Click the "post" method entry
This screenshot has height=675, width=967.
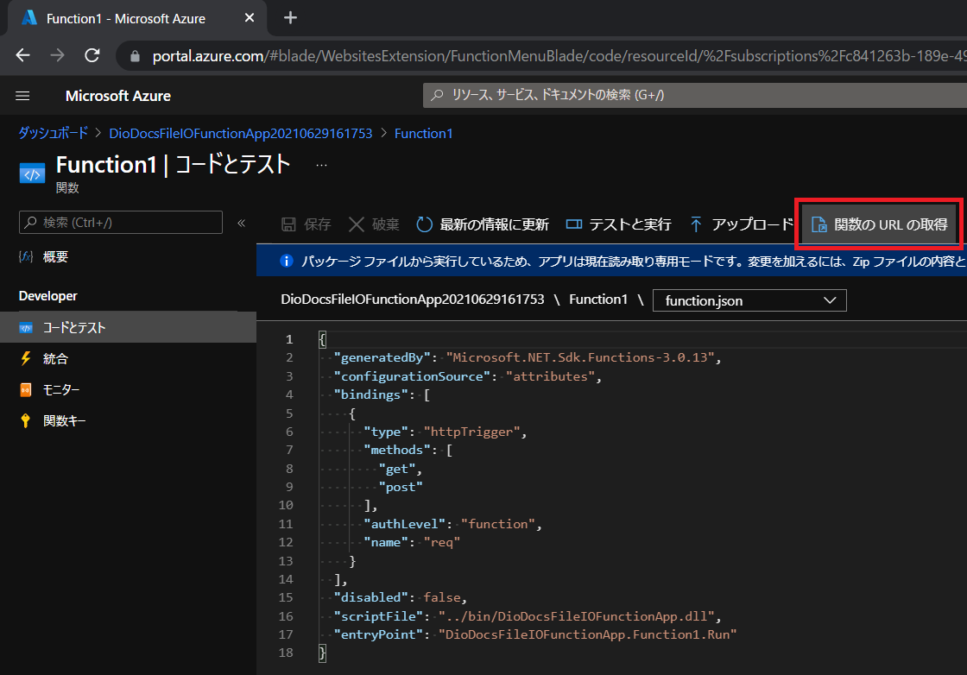(x=401, y=487)
